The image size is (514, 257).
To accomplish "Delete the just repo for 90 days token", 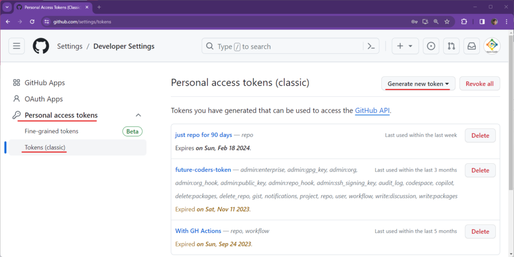I will [x=480, y=136].
